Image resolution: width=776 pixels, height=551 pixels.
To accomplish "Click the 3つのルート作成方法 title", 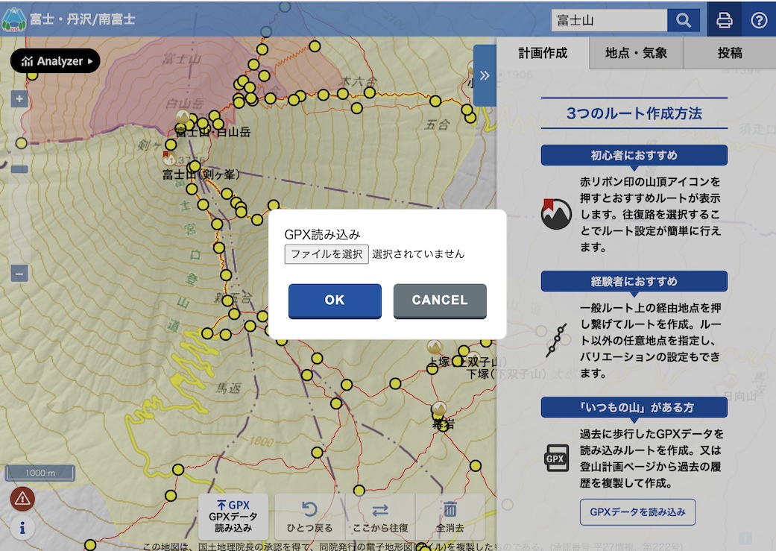I will pyautogui.click(x=634, y=113).
